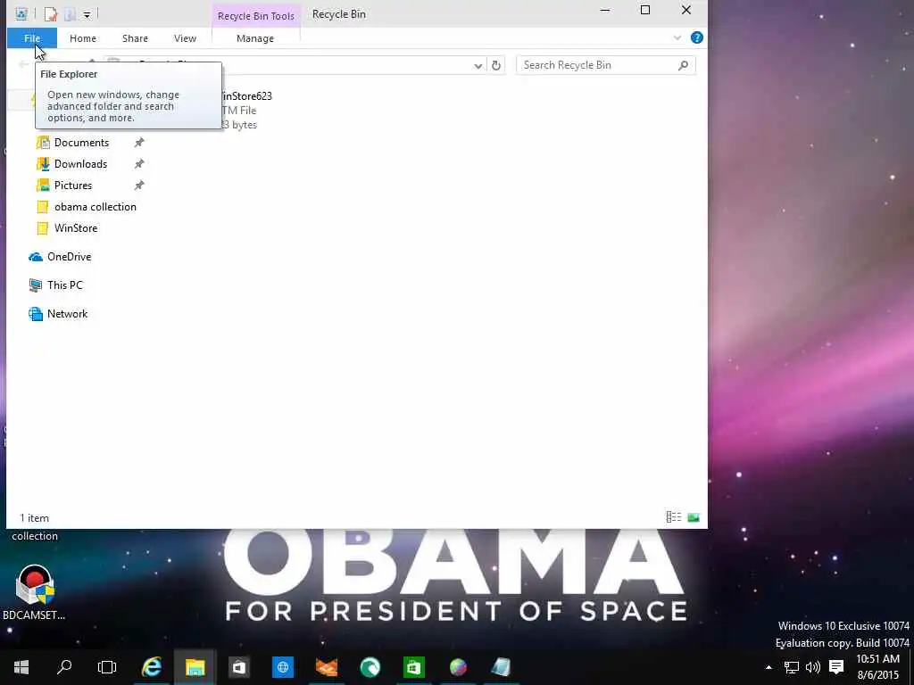
Task: Open the glass notepad app on taskbar
Action: 502,667
